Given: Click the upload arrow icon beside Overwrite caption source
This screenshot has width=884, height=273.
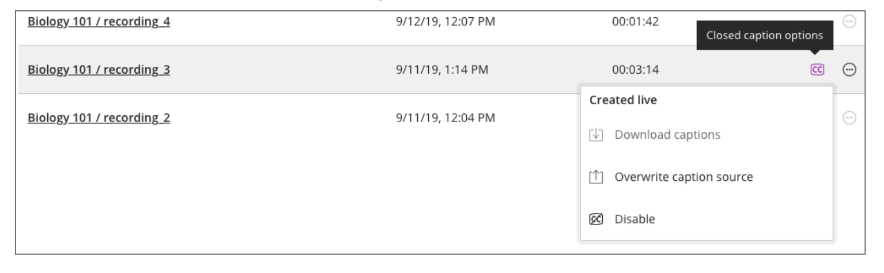Looking at the screenshot, I should (596, 177).
